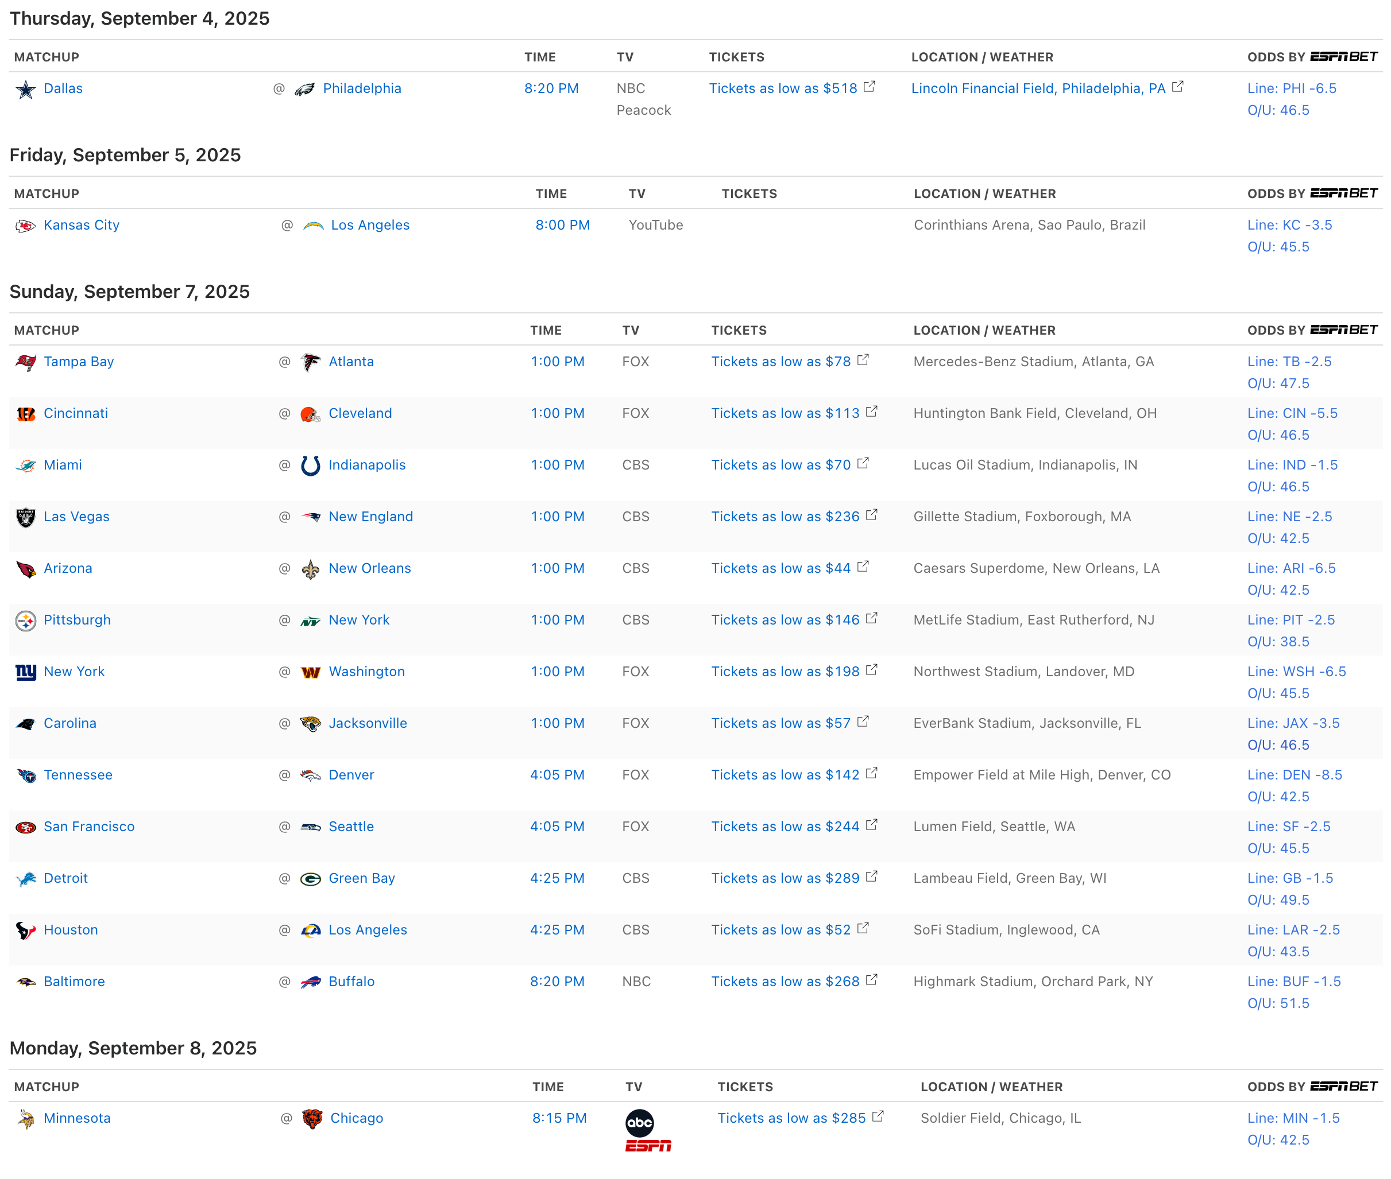Click the New Orleans Saints fleur-de-lis logo

tap(310, 569)
